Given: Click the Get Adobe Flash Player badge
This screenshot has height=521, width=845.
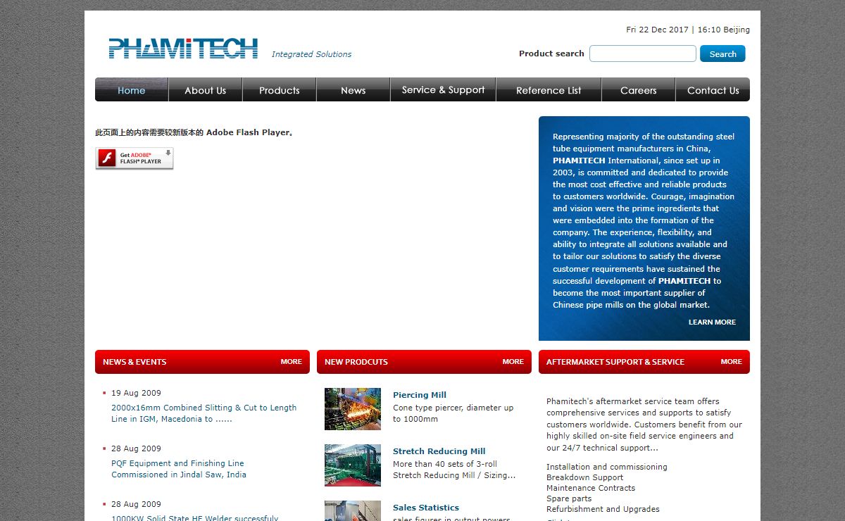Looking at the screenshot, I should (x=134, y=158).
